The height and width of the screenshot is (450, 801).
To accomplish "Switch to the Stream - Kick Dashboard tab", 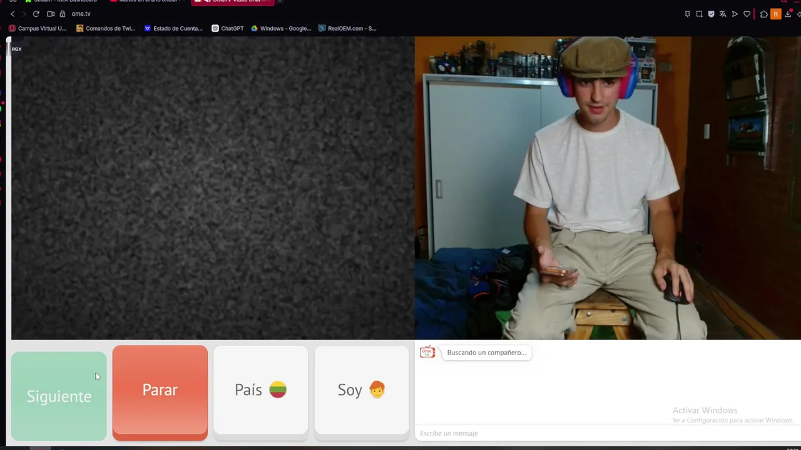I will point(61,1).
